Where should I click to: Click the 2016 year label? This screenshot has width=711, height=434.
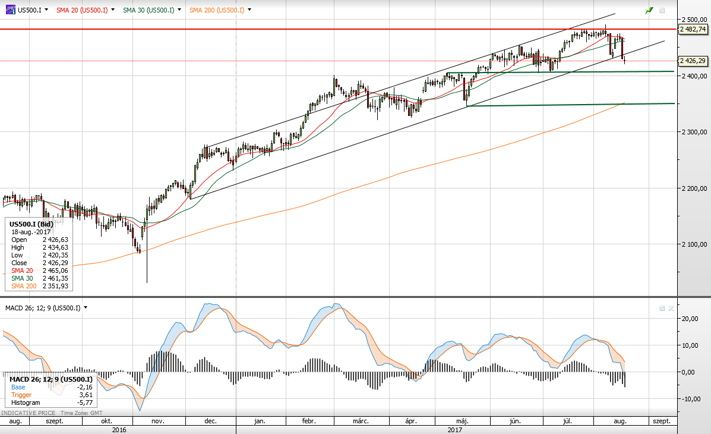(x=119, y=430)
